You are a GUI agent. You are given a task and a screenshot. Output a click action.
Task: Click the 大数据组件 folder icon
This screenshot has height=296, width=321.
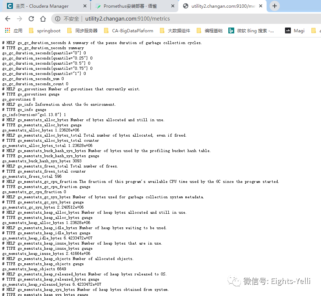point(162,30)
